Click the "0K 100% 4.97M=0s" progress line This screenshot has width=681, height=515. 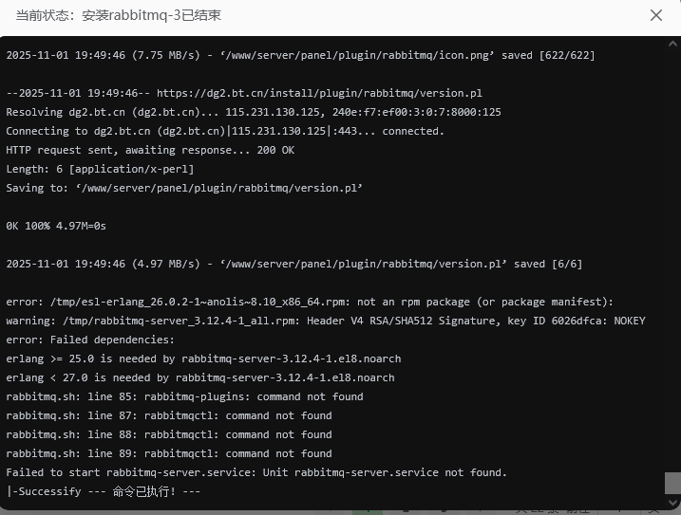(x=56, y=226)
